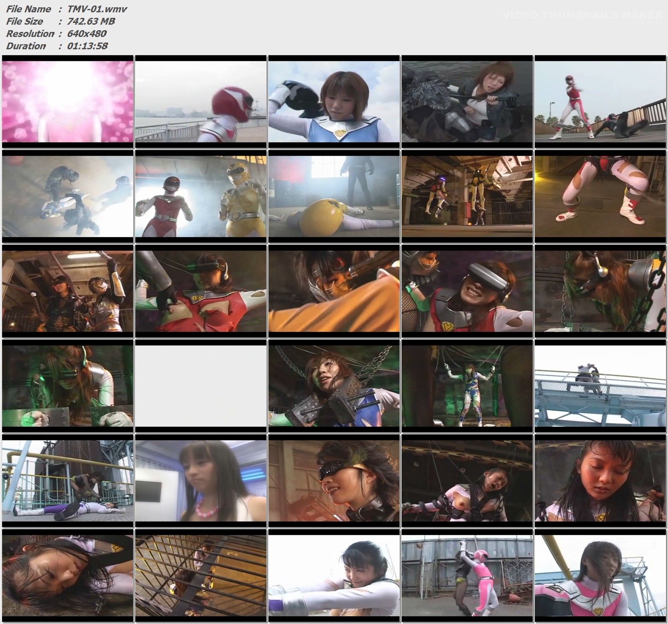Select the overhead smoky fight scene thumbnail
This screenshot has width=668, height=624.
tap(68, 196)
